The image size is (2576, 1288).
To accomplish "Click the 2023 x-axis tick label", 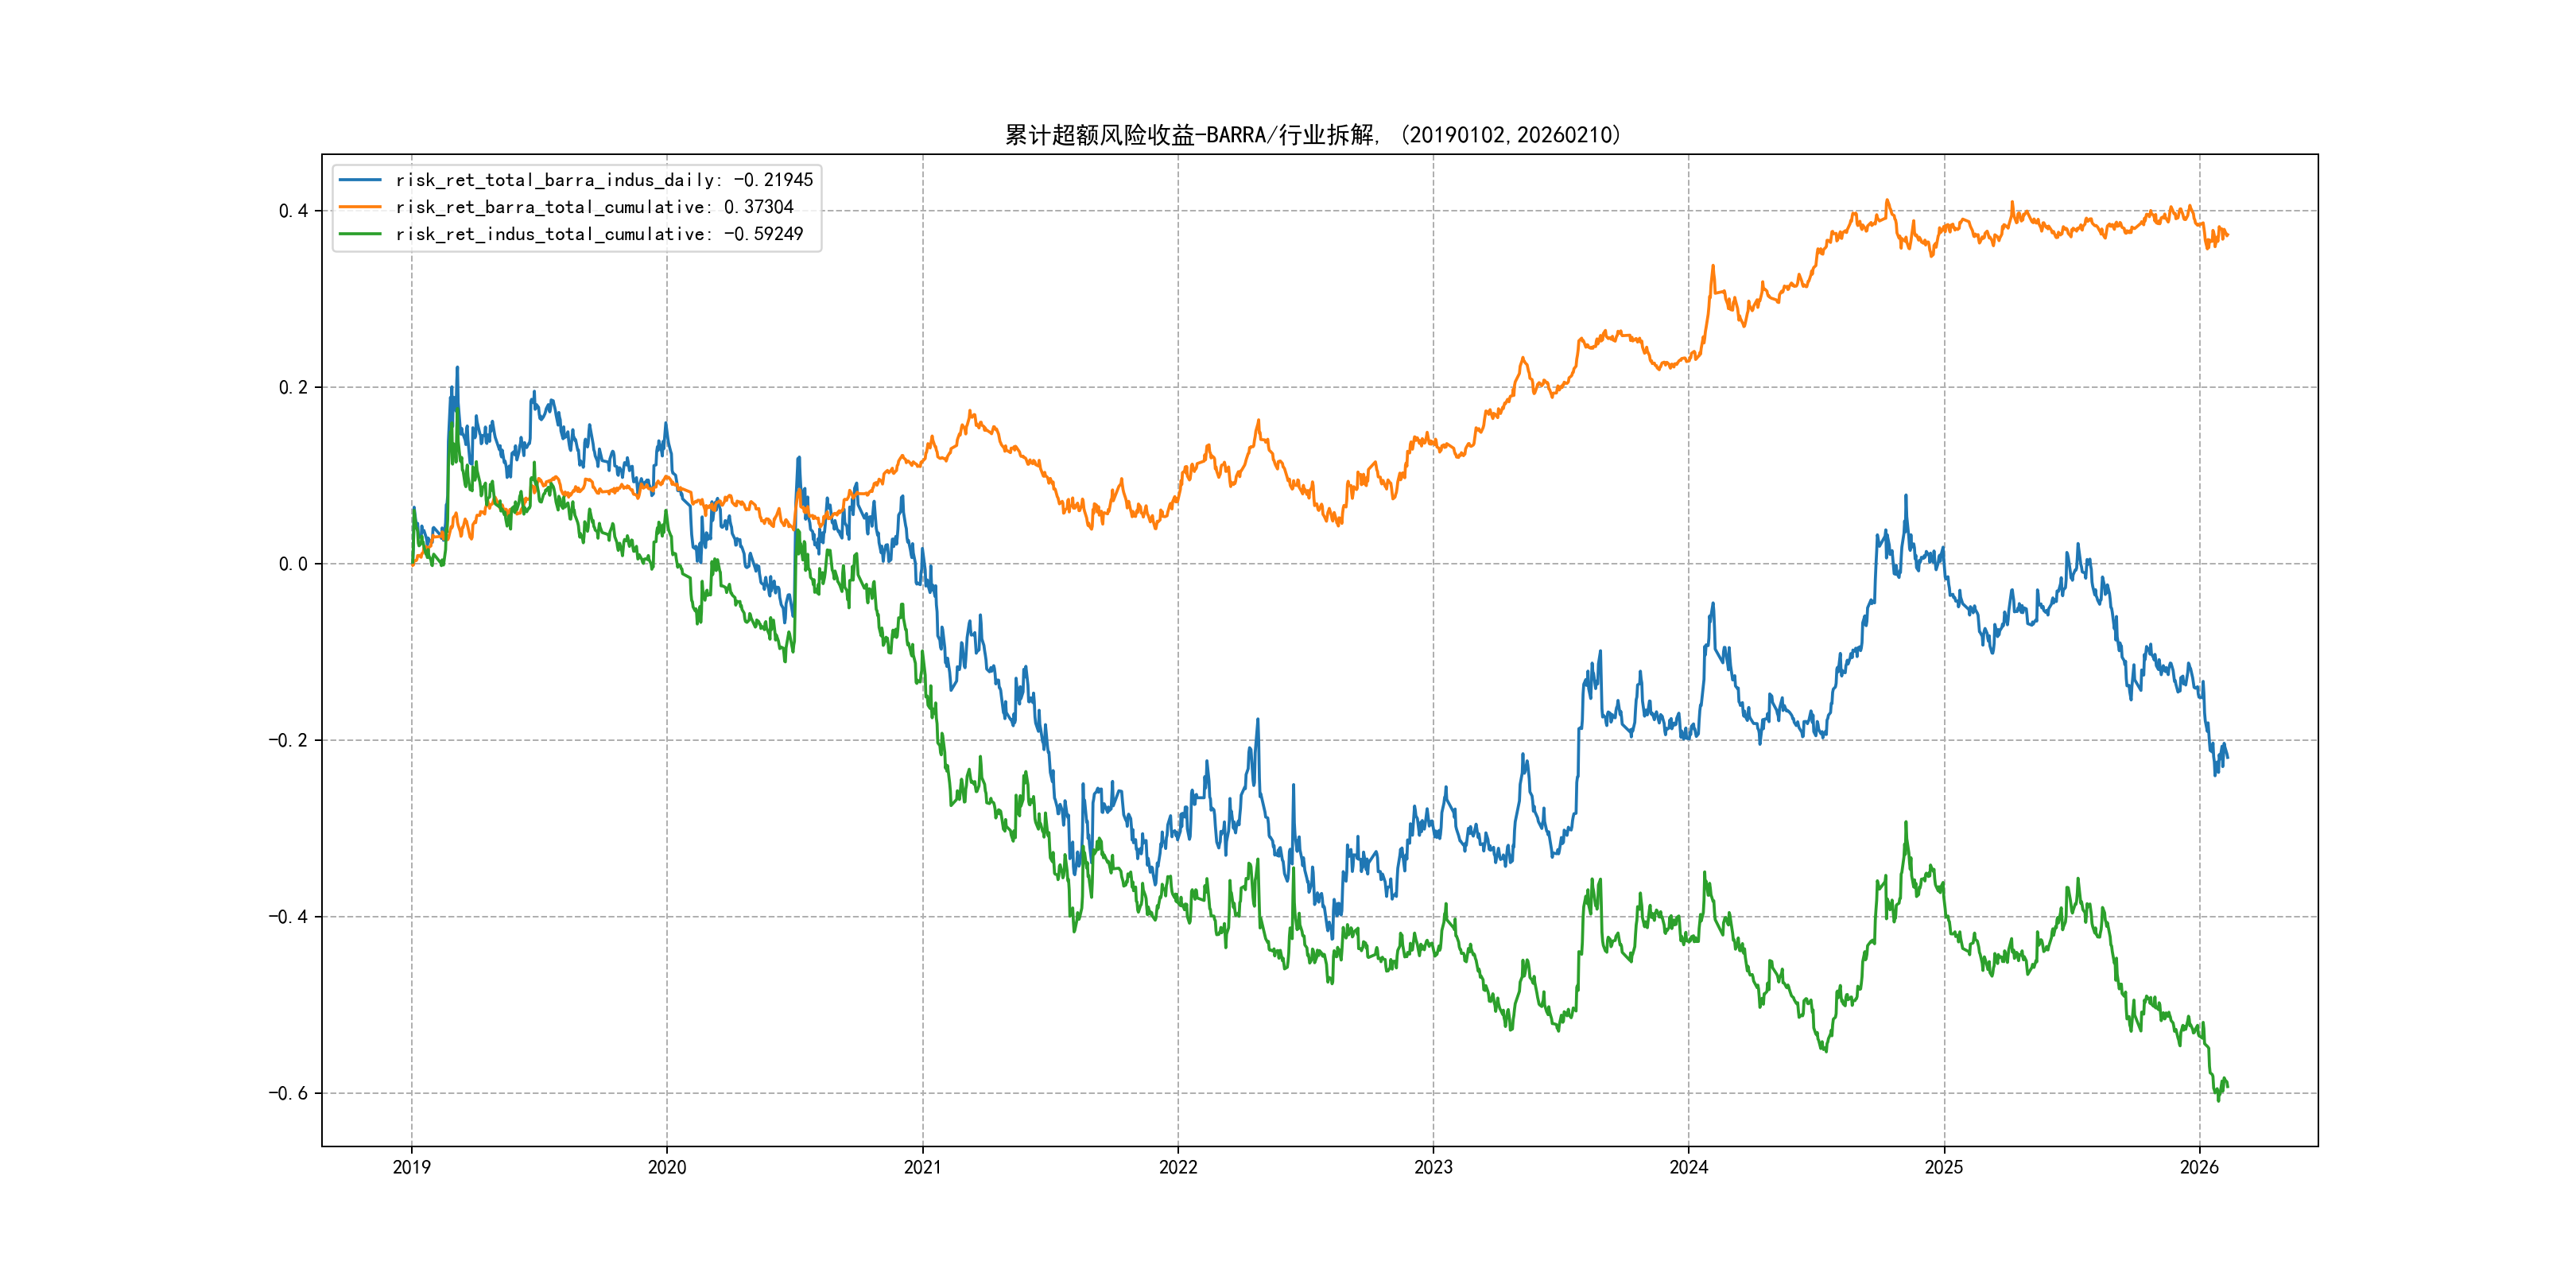I will pos(1433,1167).
